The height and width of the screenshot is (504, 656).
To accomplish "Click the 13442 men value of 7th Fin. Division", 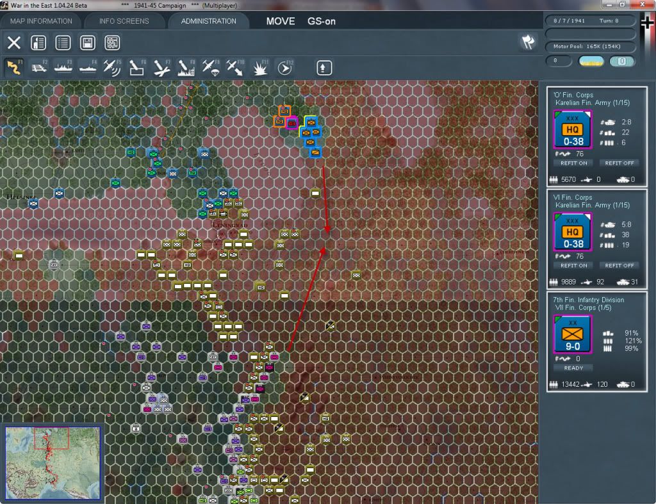I will [570, 384].
